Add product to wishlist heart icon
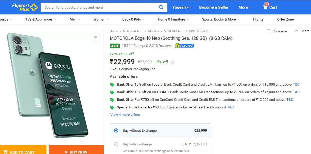 tap(95, 37)
